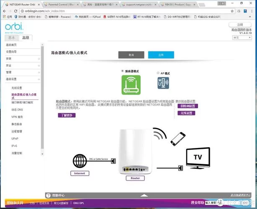This screenshot has width=257, height=209.
Task: Open VPN 服务 in the sidebar
Action: 17,117
